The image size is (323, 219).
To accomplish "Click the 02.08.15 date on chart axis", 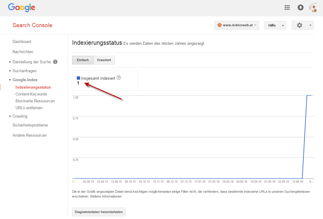I will (x=88, y=182).
